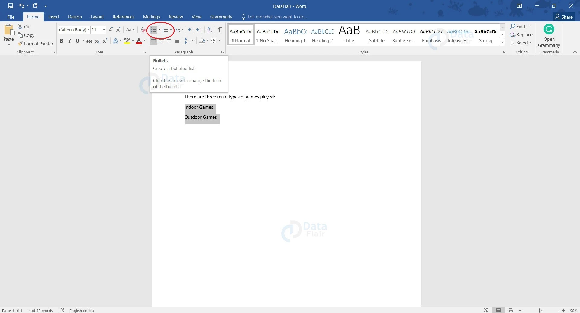Sort the list using the Sort icon
Viewport: 580px width, 313px height.
click(x=210, y=29)
